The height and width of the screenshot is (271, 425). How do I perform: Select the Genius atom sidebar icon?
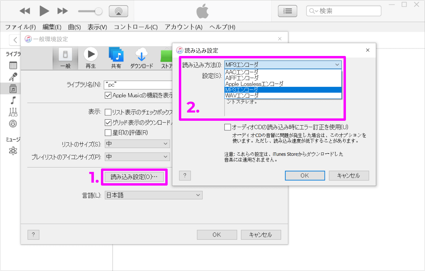point(13,151)
